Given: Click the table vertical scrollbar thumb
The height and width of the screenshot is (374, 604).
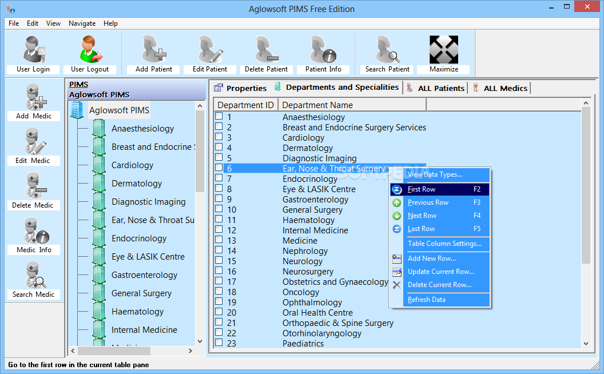Looking at the screenshot, I should pyautogui.click(x=586, y=186).
